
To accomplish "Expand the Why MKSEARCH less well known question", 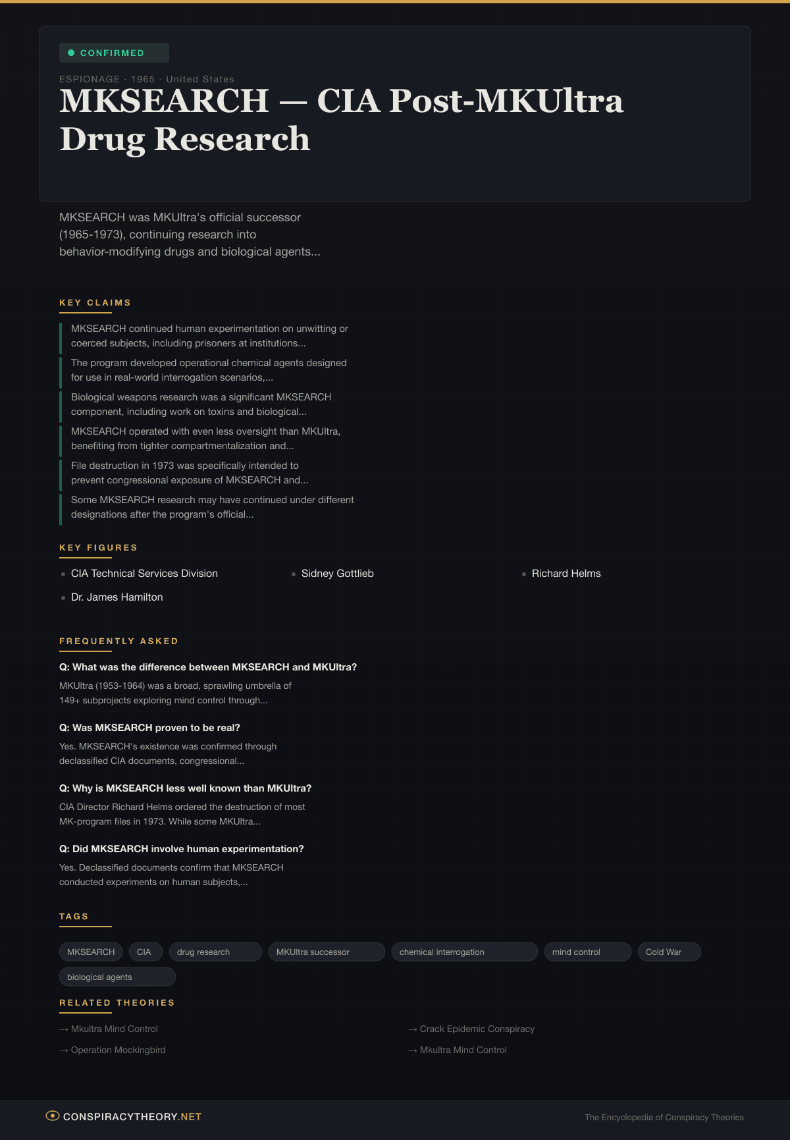I will (185, 788).
